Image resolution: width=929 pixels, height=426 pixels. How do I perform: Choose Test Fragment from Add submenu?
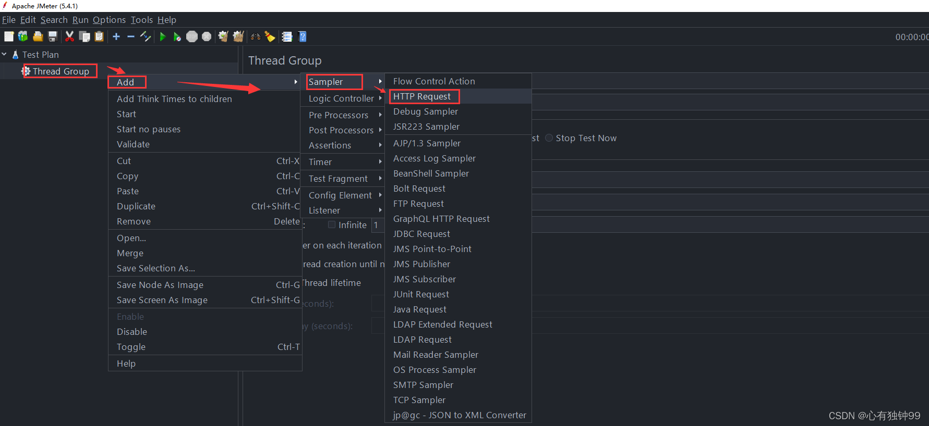coord(343,179)
